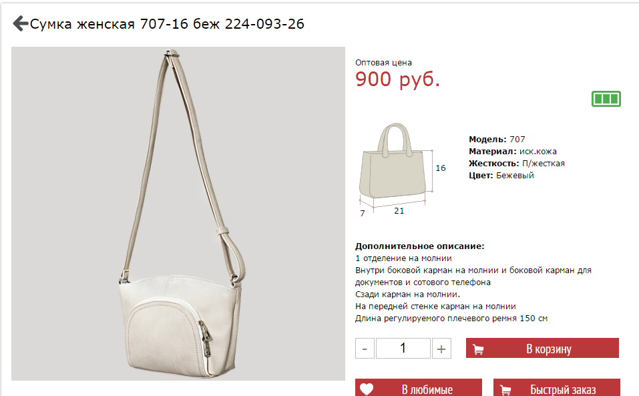Click the green stock availability indicator

tap(606, 99)
